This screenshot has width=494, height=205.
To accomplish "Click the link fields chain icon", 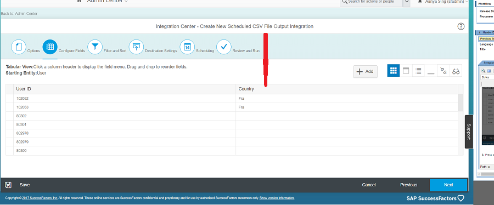I will click(444, 71).
